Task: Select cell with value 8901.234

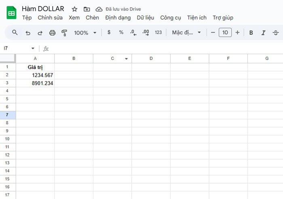Action: tap(35, 83)
